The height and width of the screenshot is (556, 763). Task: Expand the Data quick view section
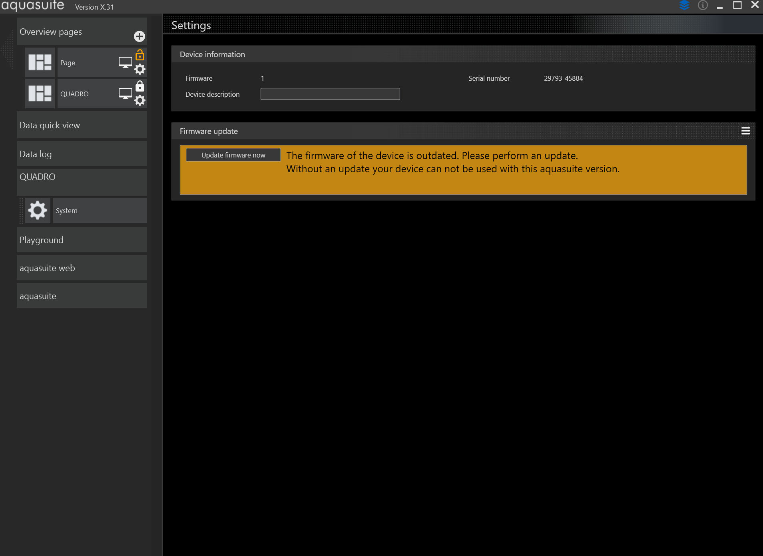coord(82,125)
